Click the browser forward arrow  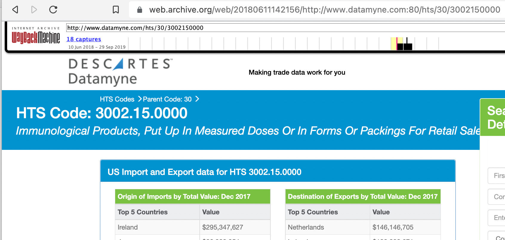[x=34, y=10]
